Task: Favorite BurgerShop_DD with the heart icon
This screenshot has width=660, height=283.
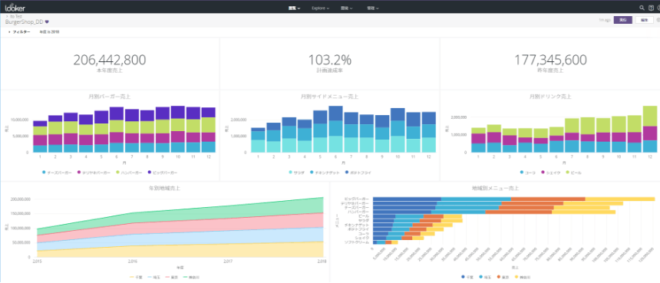Action: [47, 21]
